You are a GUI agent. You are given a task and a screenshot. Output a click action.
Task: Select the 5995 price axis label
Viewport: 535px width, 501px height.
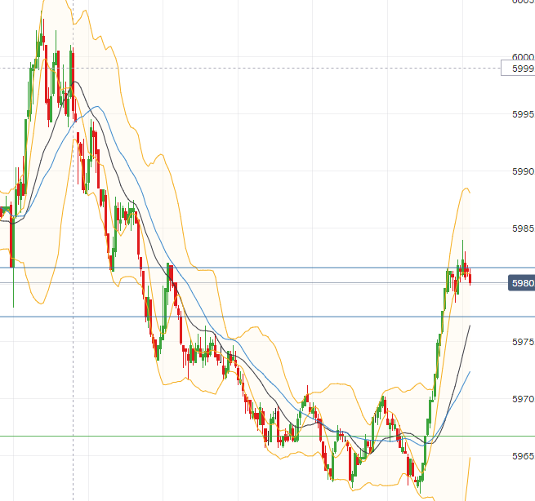tap(523, 114)
